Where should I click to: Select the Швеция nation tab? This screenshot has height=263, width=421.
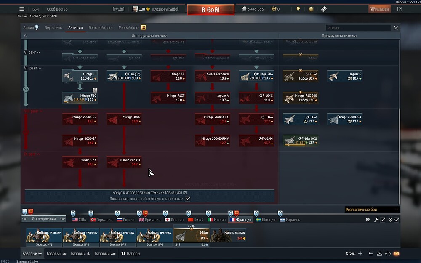pyautogui.click(x=265, y=220)
